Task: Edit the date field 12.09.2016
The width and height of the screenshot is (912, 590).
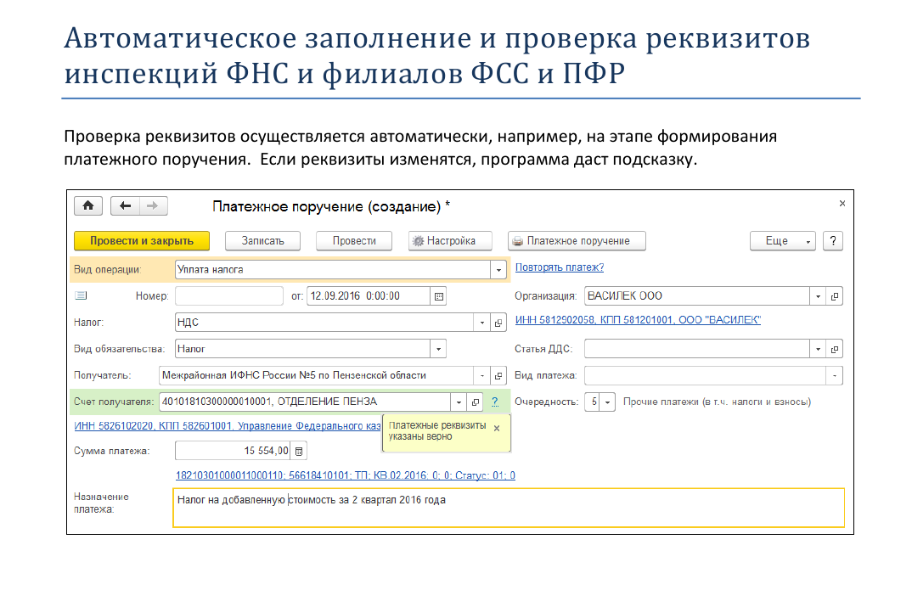Action: [369, 296]
